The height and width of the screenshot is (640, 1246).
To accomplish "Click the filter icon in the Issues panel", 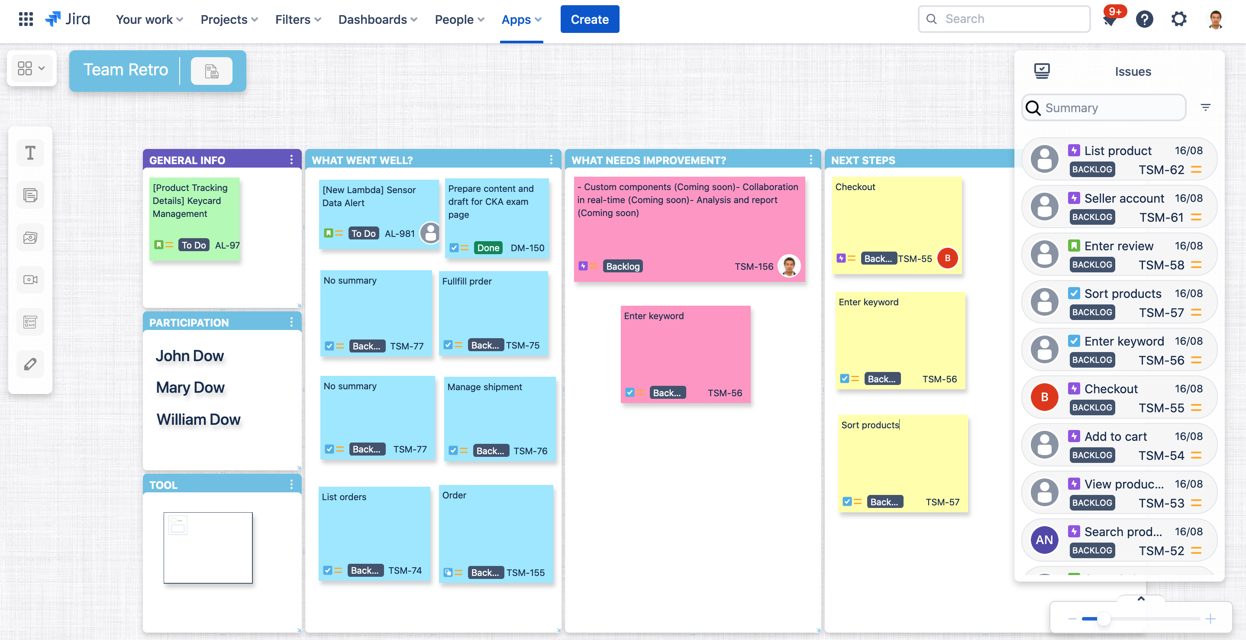I will coord(1205,107).
